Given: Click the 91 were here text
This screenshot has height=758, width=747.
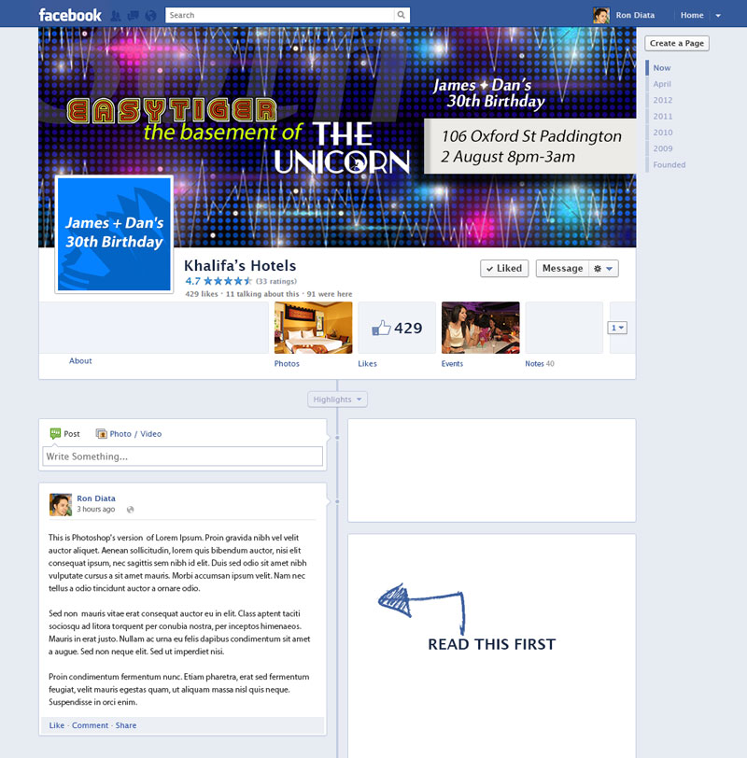Looking at the screenshot, I should point(330,294).
